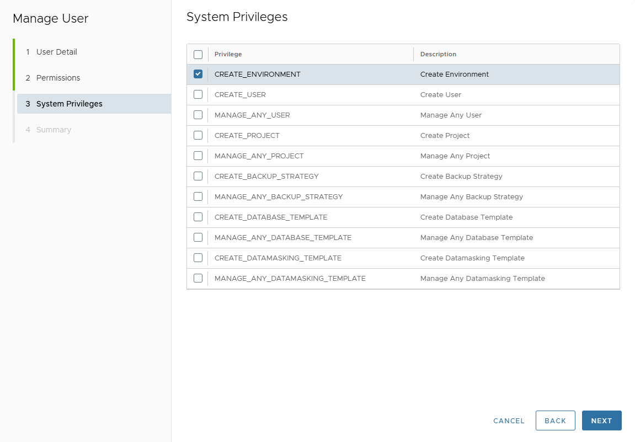
Task: Check the MANAGE_ANY_DATABASE_TEMPLATE privilege
Action: point(198,237)
